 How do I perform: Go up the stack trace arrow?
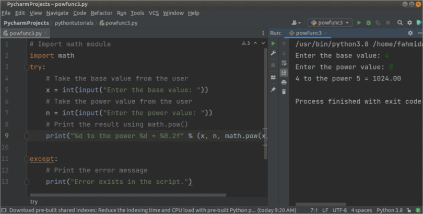tap(284, 44)
